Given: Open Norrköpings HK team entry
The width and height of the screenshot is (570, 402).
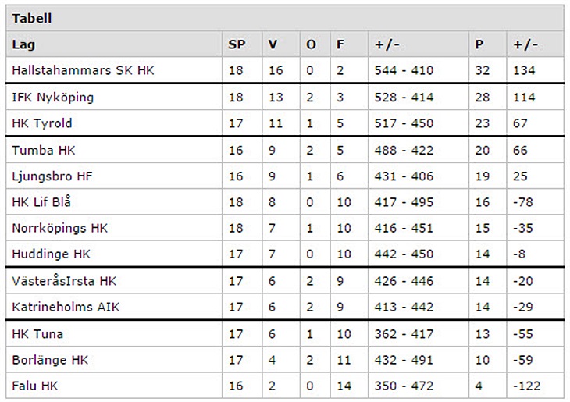Looking at the screenshot, I should point(60,229).
